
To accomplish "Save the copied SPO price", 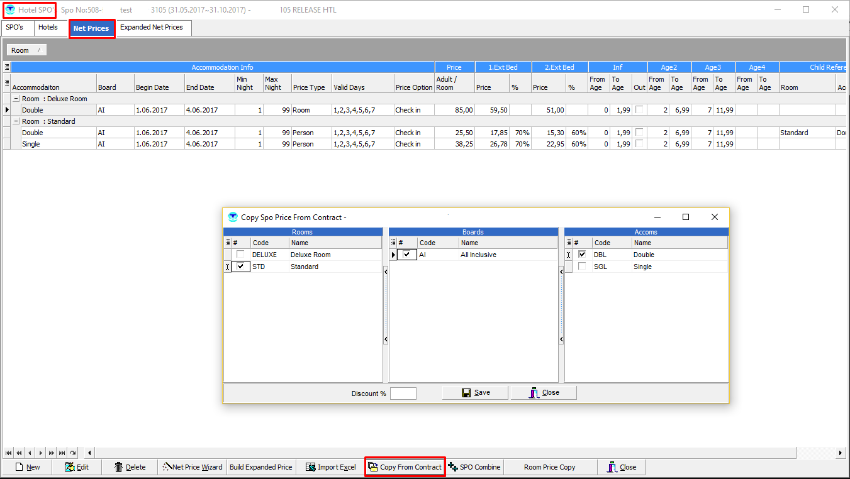I will (x=476, y=392).
